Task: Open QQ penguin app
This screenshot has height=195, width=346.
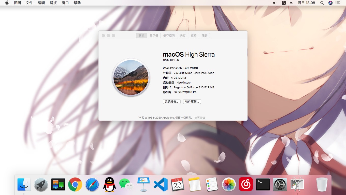Action: 109,184
